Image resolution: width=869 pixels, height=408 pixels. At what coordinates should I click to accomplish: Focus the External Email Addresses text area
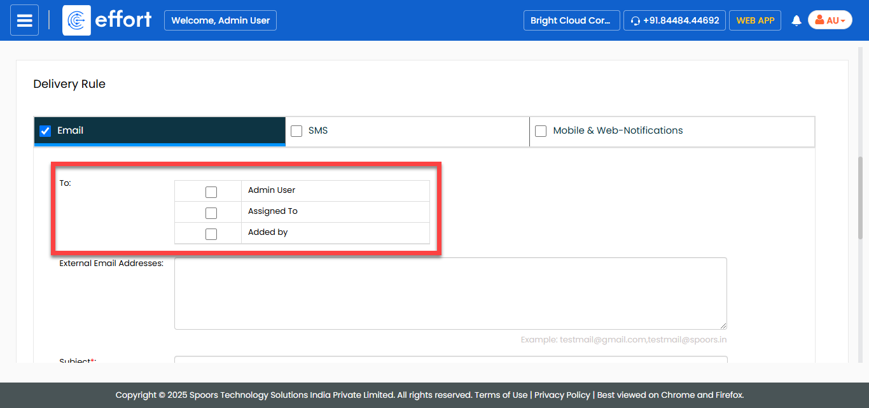450,293
